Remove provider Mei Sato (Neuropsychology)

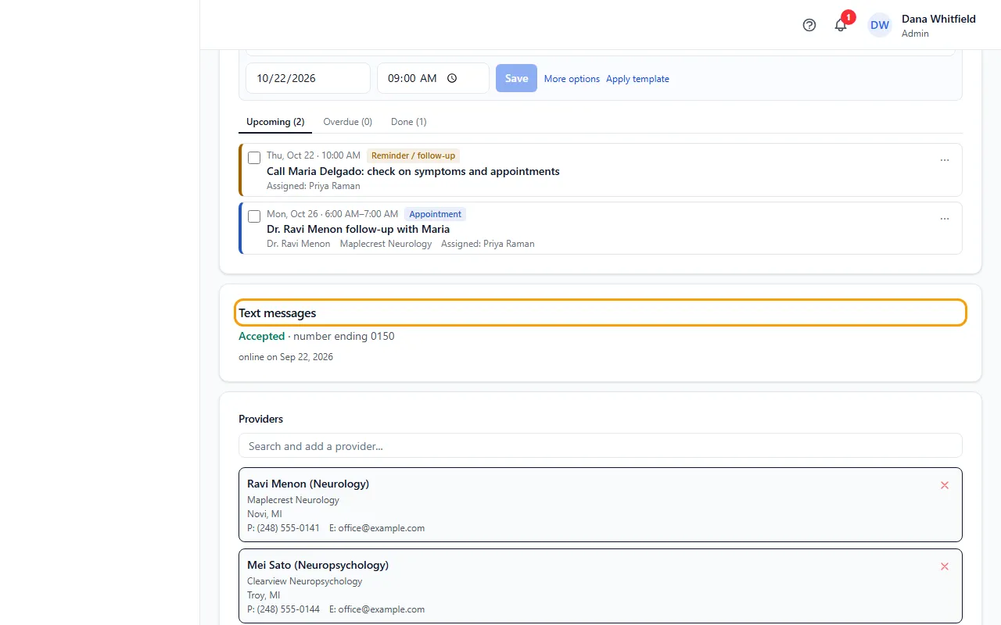point(945,566)
